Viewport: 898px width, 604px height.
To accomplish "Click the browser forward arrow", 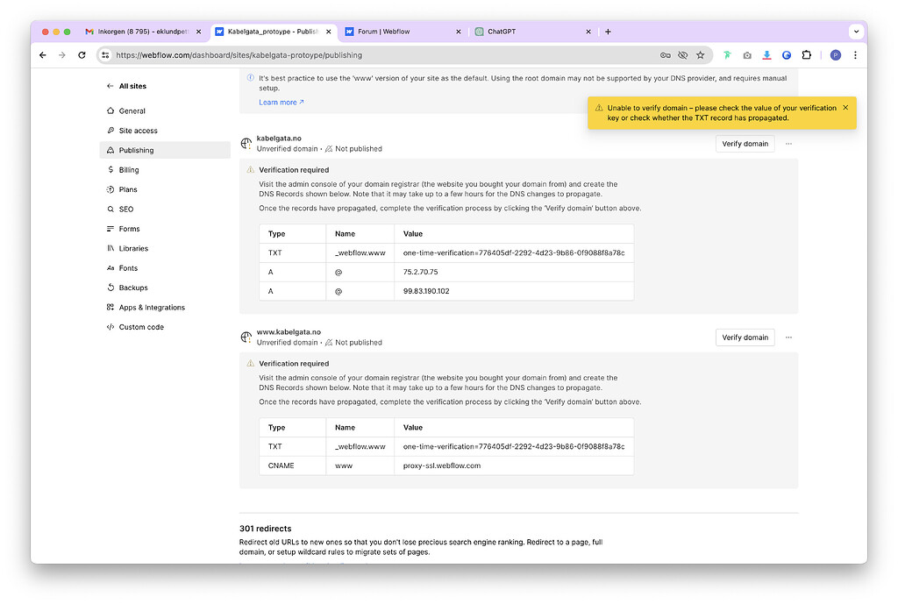I will tap(62, 55).
